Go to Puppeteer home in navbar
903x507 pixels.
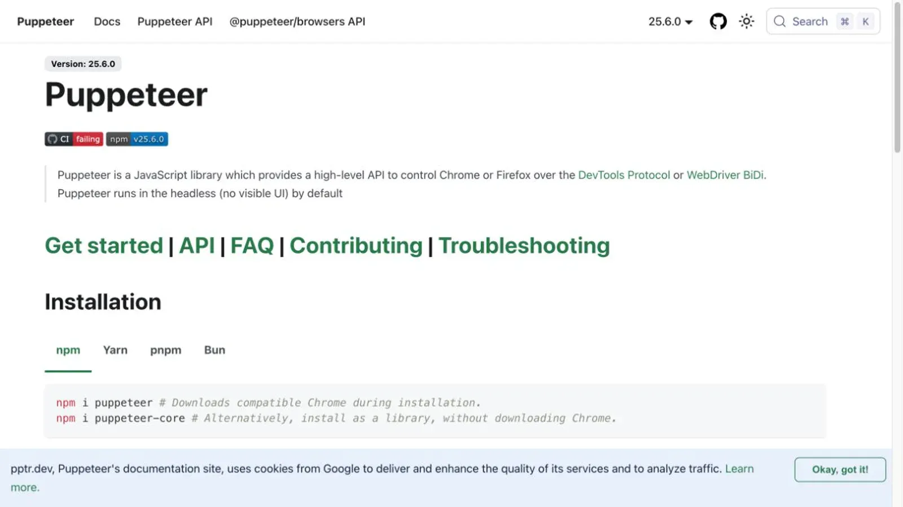tap(46, 21)
